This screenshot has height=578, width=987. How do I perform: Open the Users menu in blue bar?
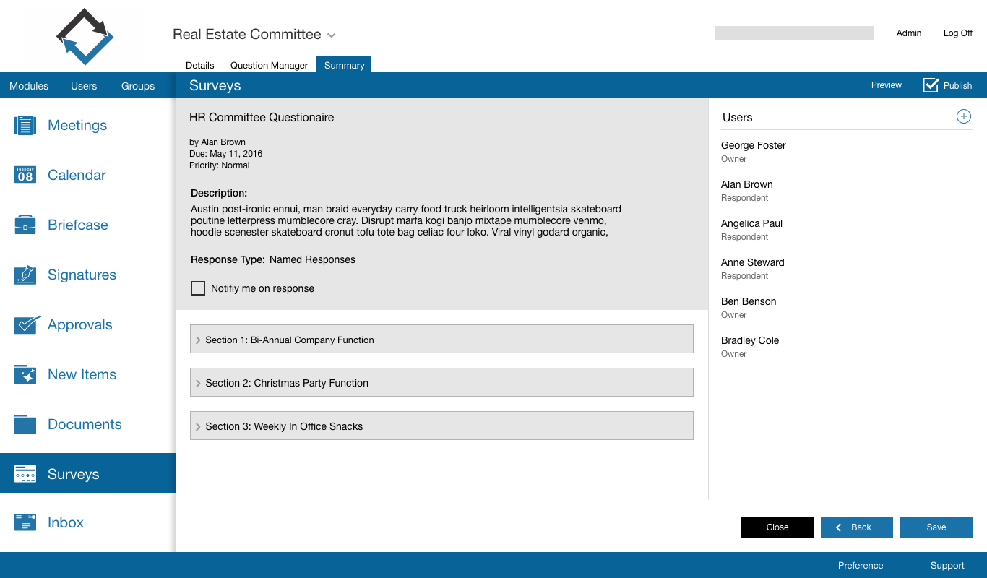click(x=84, y=86)
